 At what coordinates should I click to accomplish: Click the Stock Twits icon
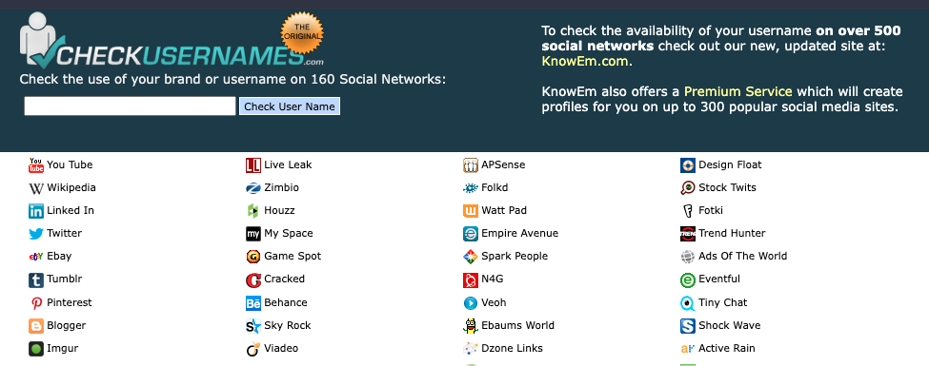pyautogui.click(x=688, y=188)
